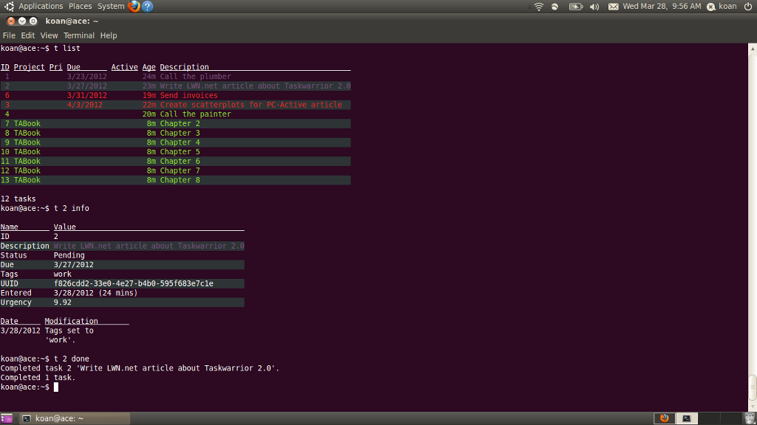
Task: Open the Applications menu
Action: (x=41, y=6)
